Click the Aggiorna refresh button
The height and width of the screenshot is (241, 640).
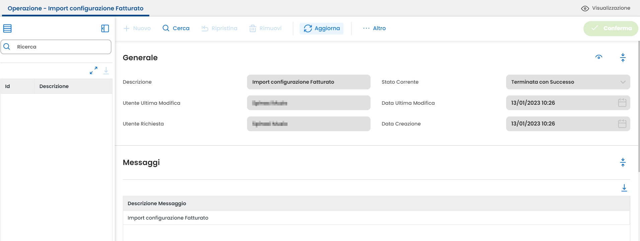click(x=321, y=28)
